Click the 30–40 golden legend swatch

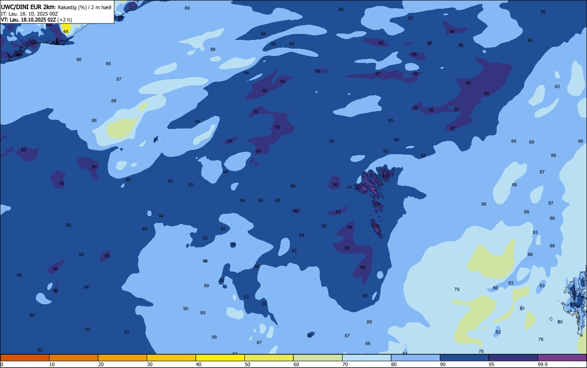(171, 357)
